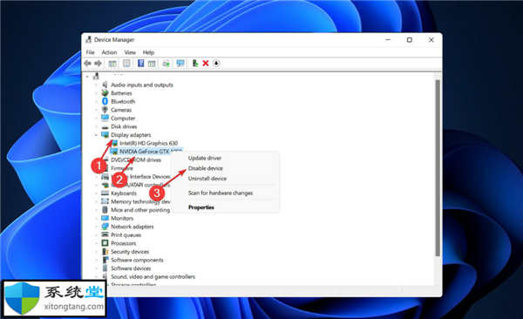Select the Monitors category icon
Screen dimensions: 523x319
point(105,218)
